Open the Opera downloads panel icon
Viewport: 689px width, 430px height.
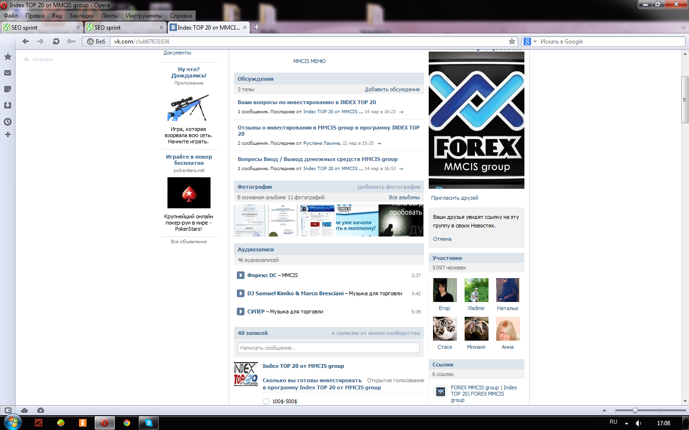pos(8,106)
